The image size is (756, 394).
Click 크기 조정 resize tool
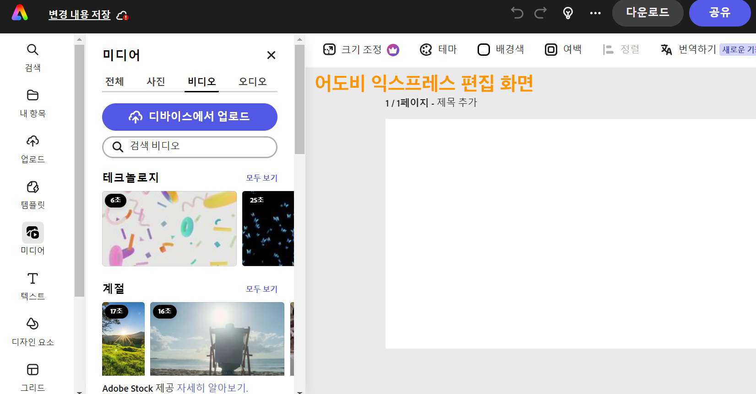353,49
